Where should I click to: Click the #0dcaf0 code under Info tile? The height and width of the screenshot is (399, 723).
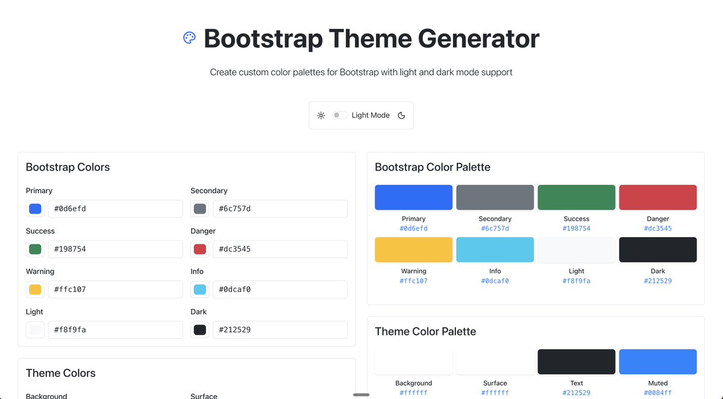pyautogui.click(x=495, y=281)
